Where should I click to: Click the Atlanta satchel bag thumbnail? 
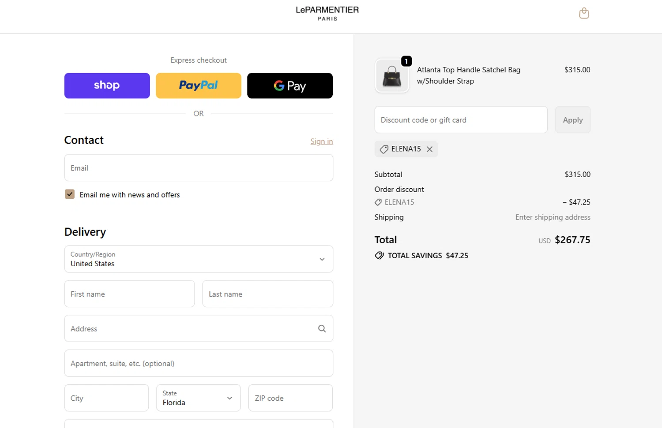(x=392, y=76)
